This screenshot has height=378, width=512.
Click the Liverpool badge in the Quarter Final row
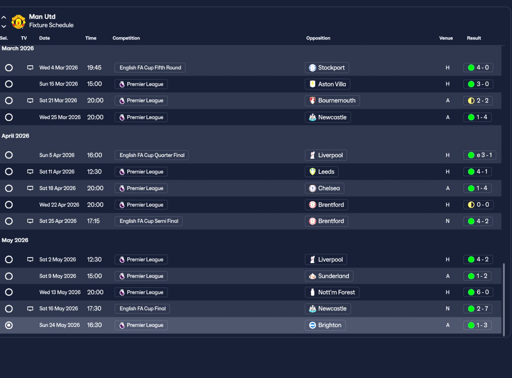pos(312,155)
